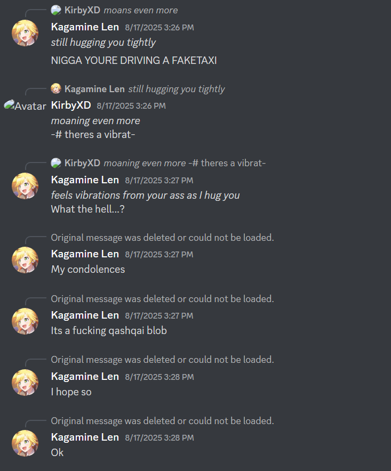391x471 pixels.
Task: Click small KirbyXD reply avatar above first message
Action: 56,10
